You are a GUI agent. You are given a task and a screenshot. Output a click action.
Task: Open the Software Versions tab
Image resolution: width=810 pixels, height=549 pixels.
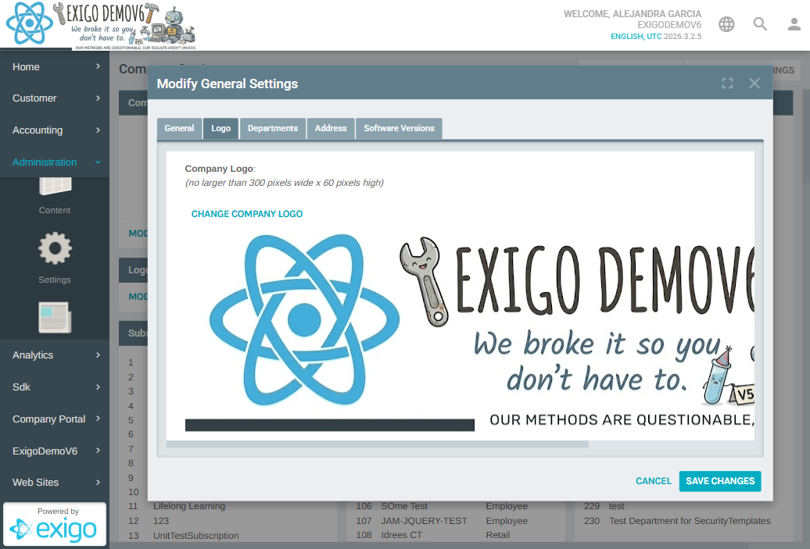click(399, 129)
